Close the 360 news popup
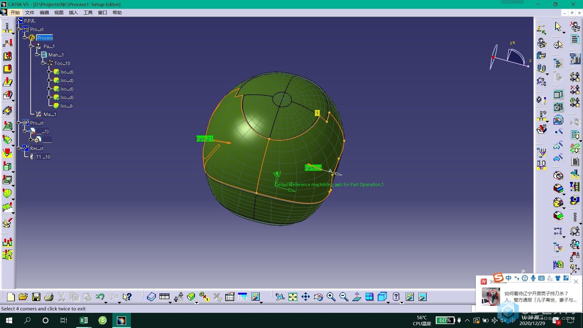583x328 pixels. 576,282
